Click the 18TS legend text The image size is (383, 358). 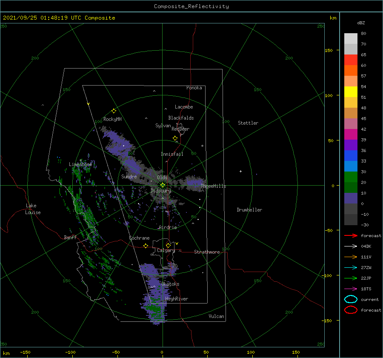coord(366,289)
